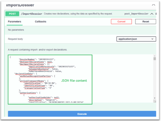Click the textarea resize grip handle
This screenshot has width=161, height=121.
click(155, 101)
